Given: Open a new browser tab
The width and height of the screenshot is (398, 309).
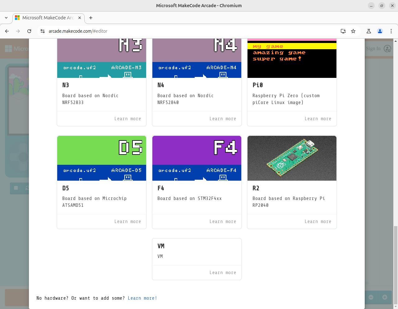Looking at the screenshot, I should click(x=91, y=18).
